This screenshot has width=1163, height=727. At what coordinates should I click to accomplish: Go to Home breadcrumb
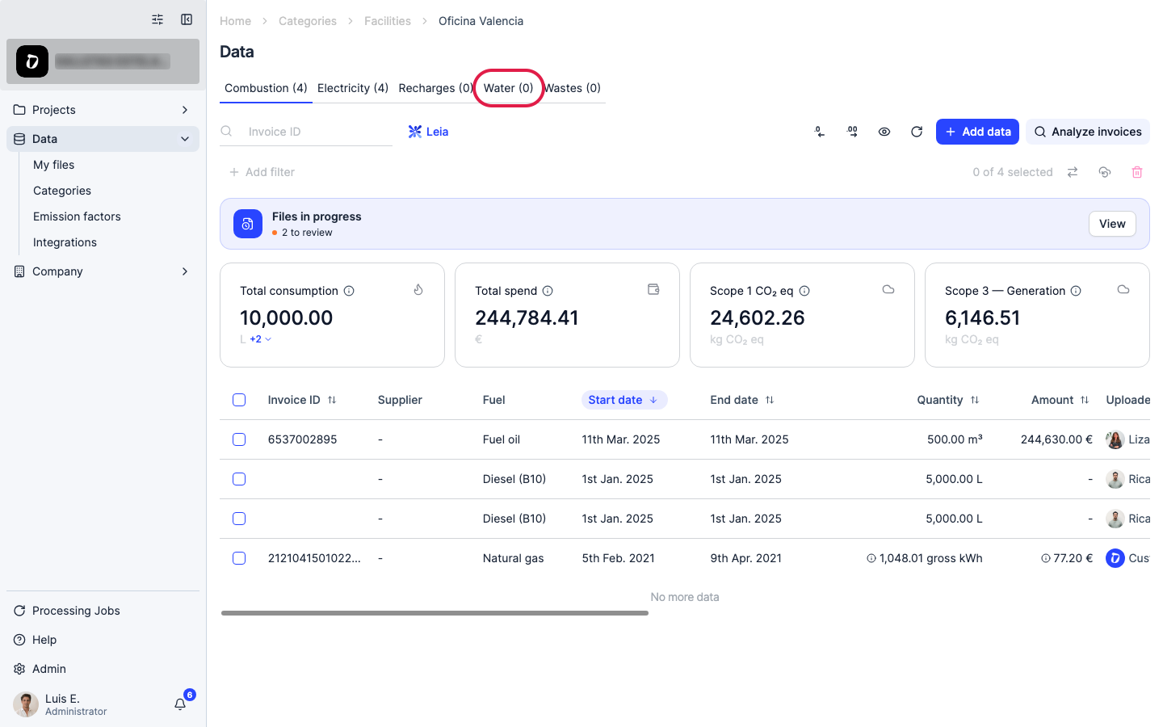pyautogui.click(x=235, y=21)
